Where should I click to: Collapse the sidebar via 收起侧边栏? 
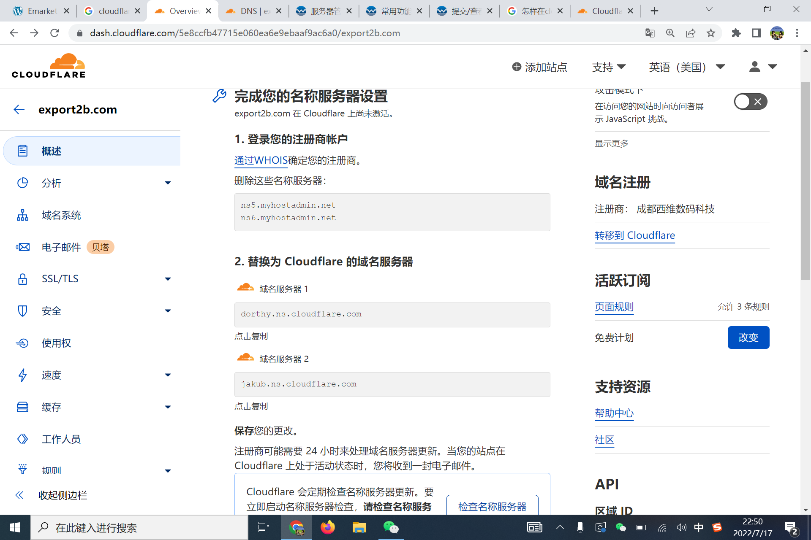pyautogui.click(x=63, y=495)
